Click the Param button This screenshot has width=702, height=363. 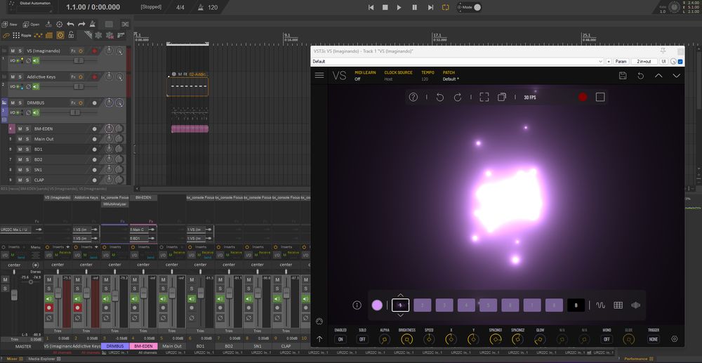[621, 61]
